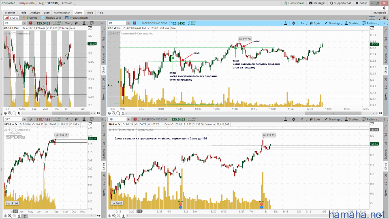
Task: Open Studies on the bottom-right FB chart
Action: coord(352,119)
